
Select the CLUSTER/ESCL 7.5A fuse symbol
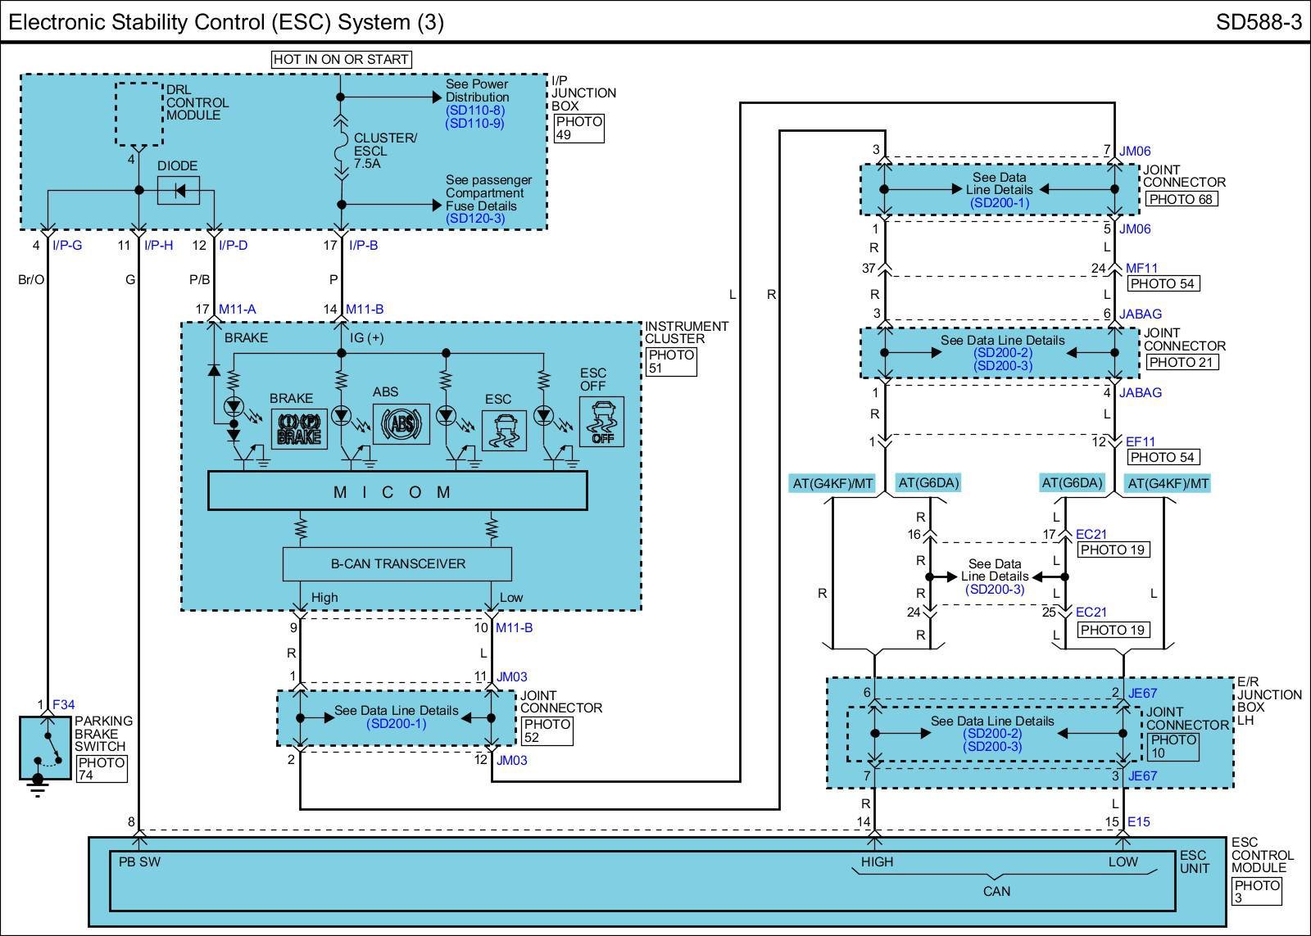341,151
